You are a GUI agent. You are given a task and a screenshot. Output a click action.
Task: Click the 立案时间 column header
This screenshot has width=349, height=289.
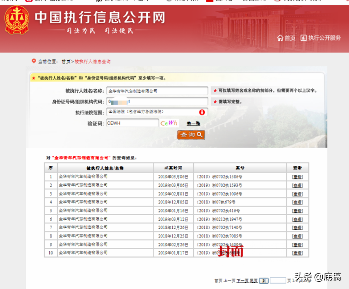pos(173,168)
